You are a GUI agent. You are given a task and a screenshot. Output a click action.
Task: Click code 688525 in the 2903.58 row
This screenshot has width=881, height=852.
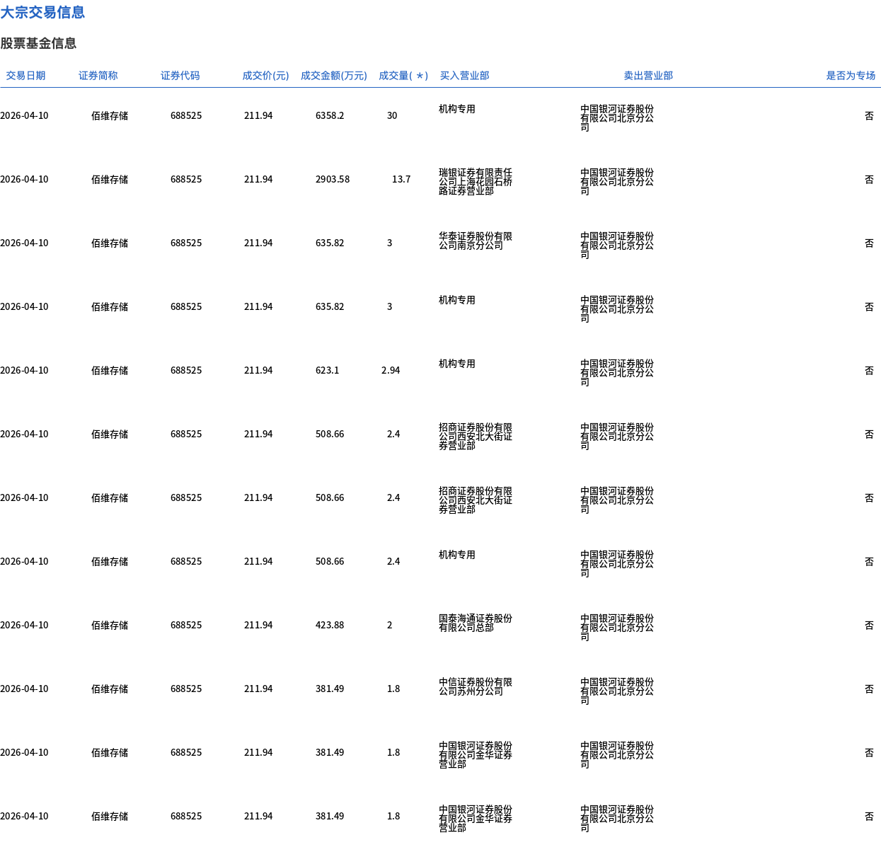(x=186, y=179)
